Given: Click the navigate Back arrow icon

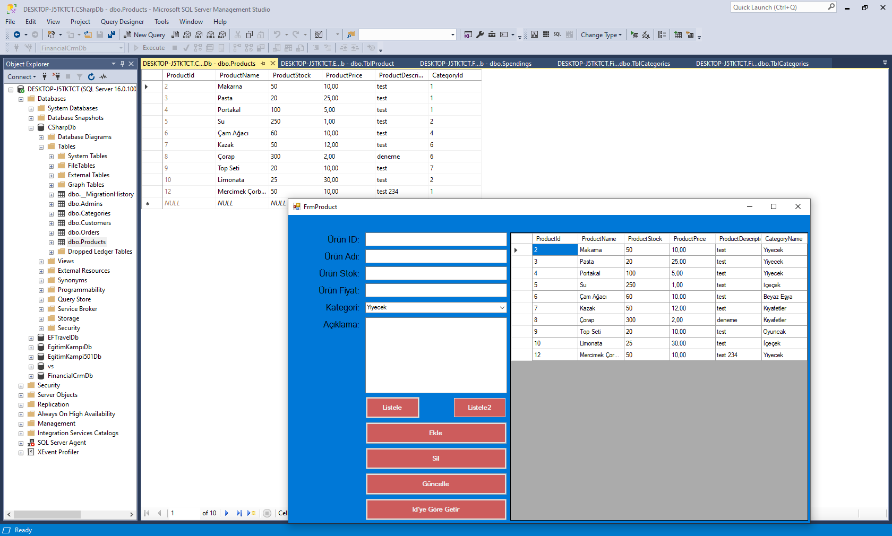Looking at the screenshot, I should [x=17, y=34].
